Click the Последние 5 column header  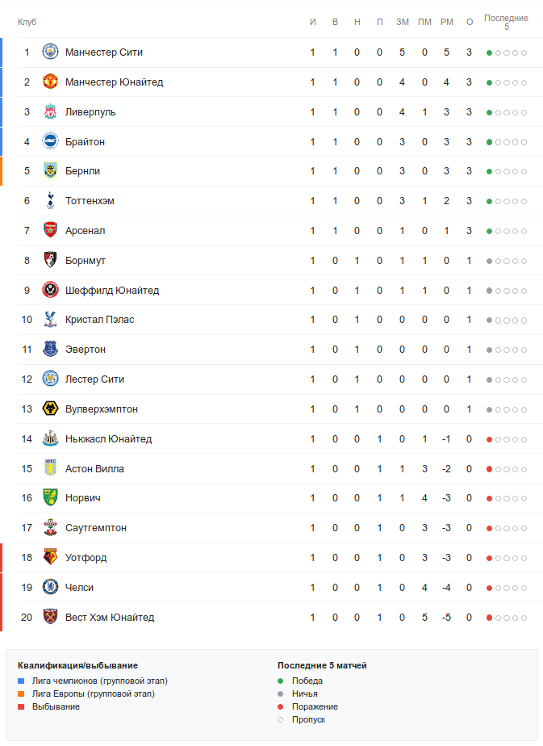[x=506, y=22]
